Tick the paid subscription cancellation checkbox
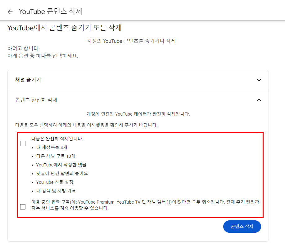This screenshot has width=285, height=247. point(23,206)
